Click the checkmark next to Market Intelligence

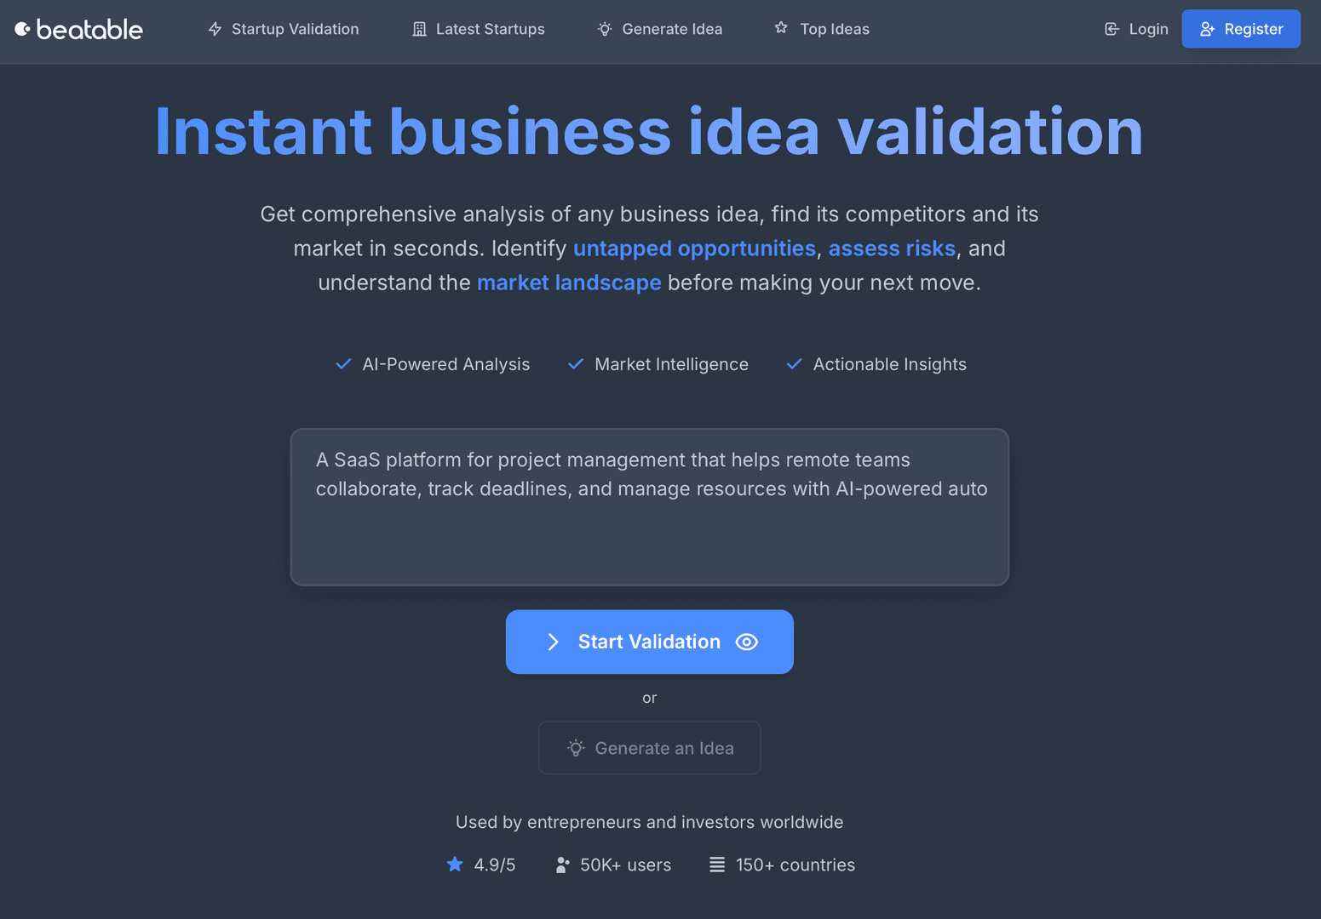pyautogui.click(x=576, y=363)
